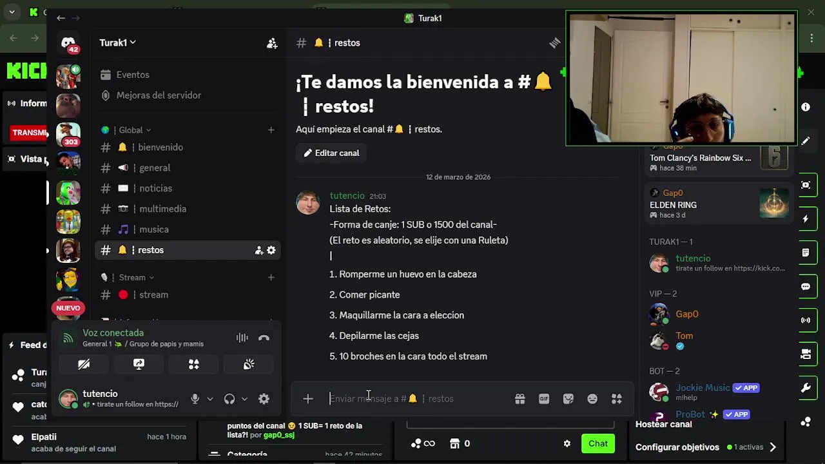Image resolution: width=825 pixels, height=464 pixels.
Task: Click tutencio's avatar in the chat message
Action: click(x=308, y=202)
